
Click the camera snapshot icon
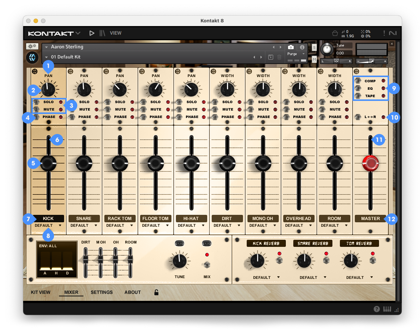point(291,47)
